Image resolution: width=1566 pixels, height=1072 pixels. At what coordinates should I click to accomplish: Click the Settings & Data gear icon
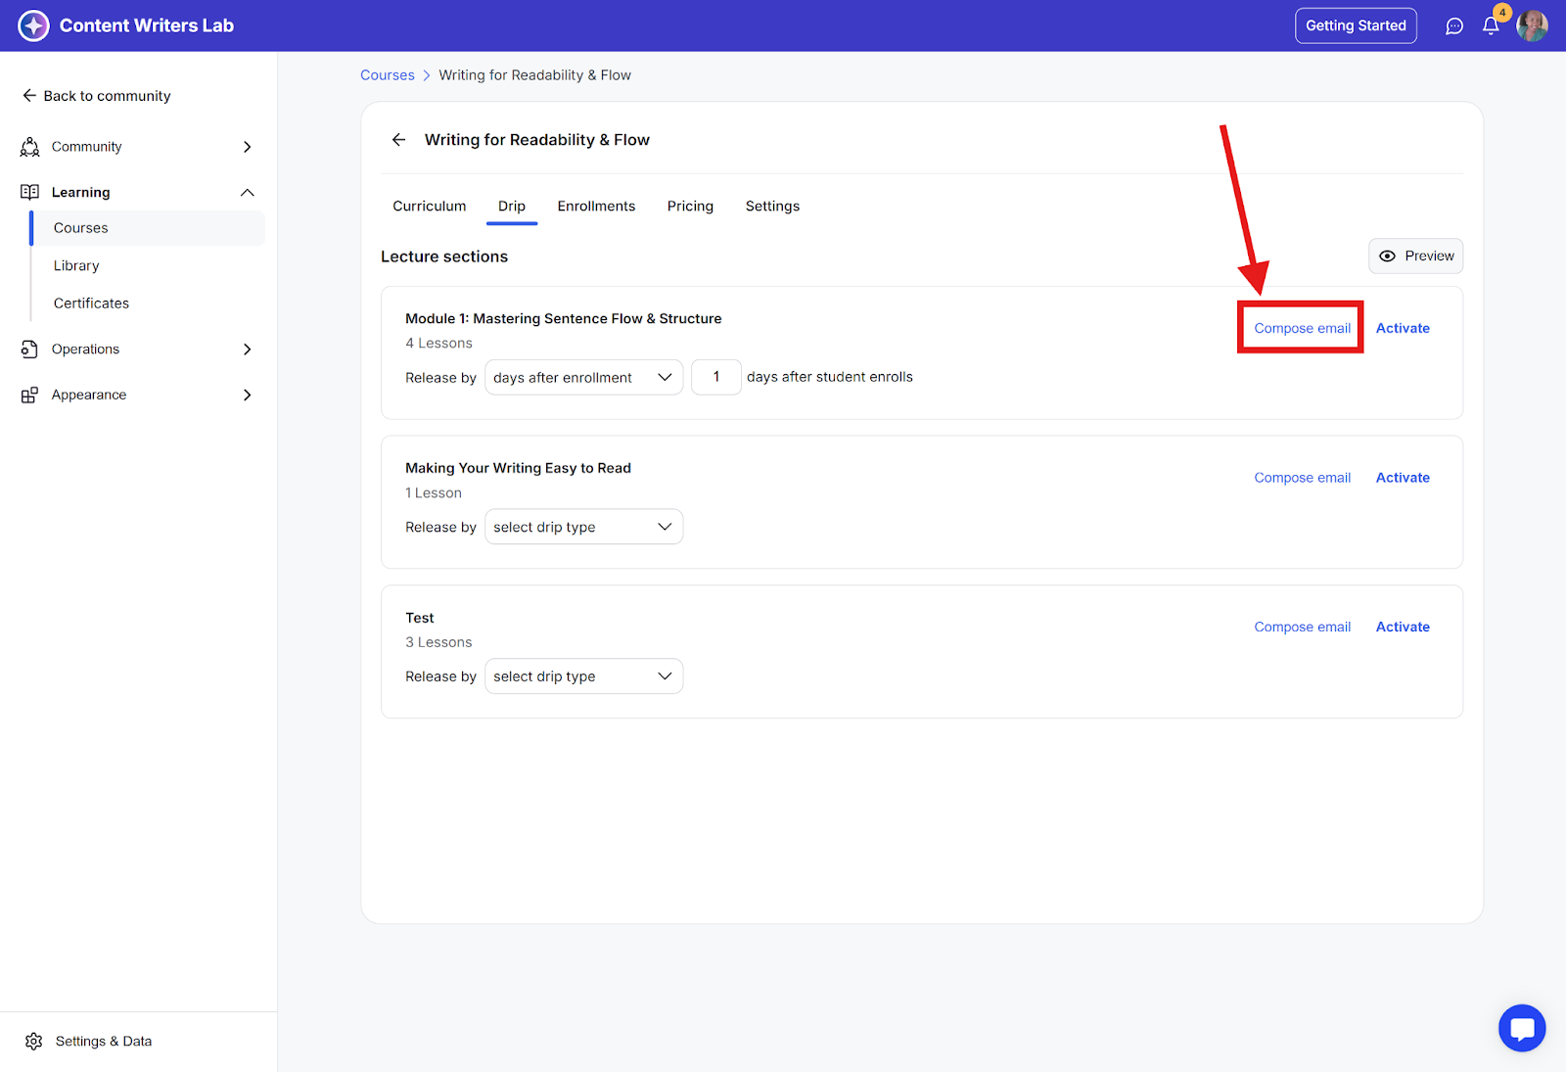pyautogui.click(x=34, y=1042)
